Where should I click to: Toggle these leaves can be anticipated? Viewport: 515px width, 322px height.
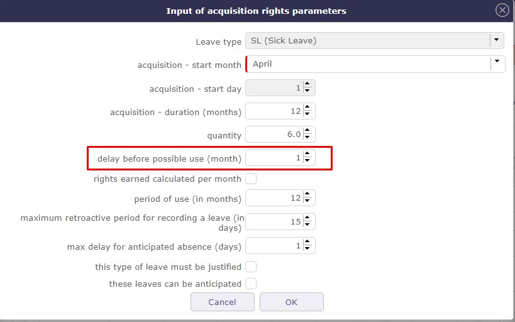click(251, 284)
